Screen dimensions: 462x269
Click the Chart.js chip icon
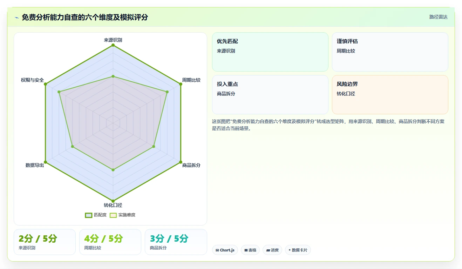[217, 250]
